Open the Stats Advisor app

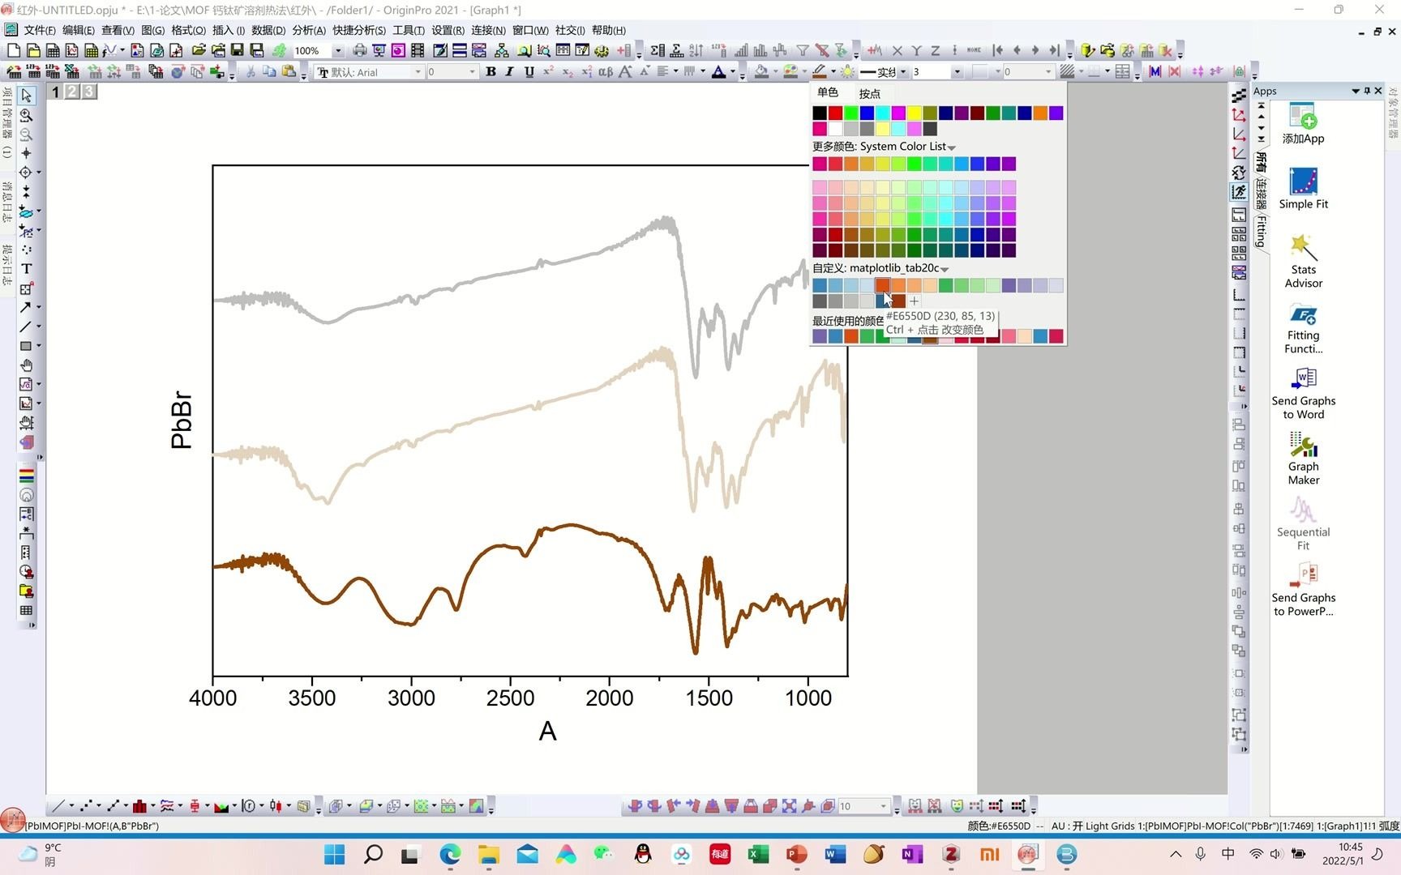pyautogui.click(x=1303, y=261)
